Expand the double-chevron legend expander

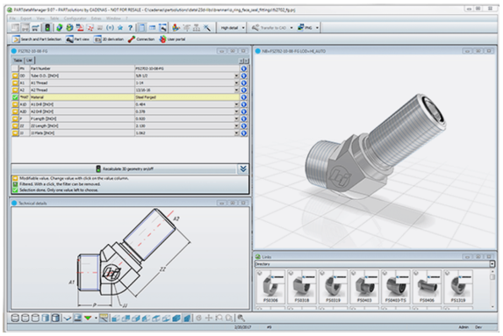point(243,168)
